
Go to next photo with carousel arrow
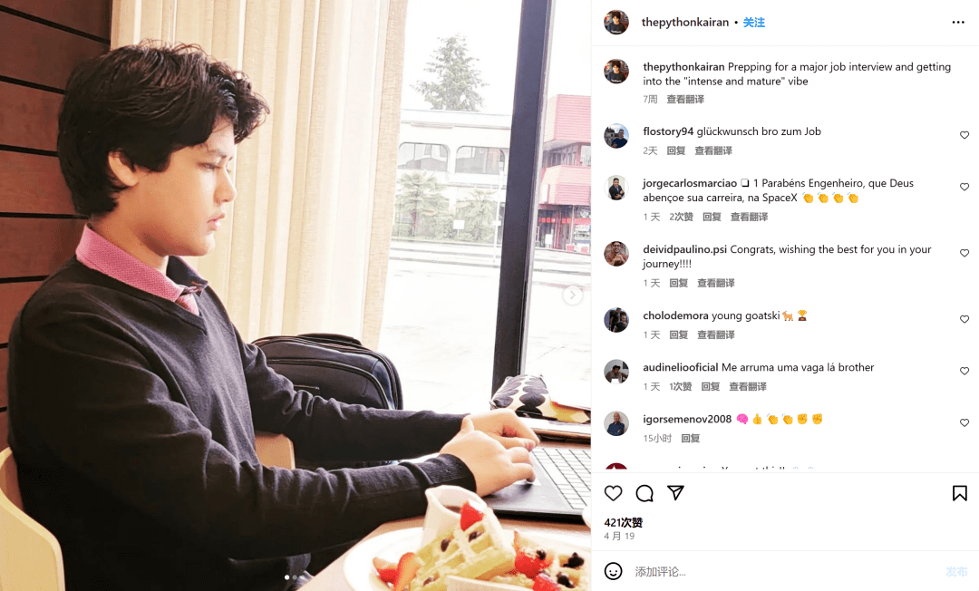pos(573,295)
